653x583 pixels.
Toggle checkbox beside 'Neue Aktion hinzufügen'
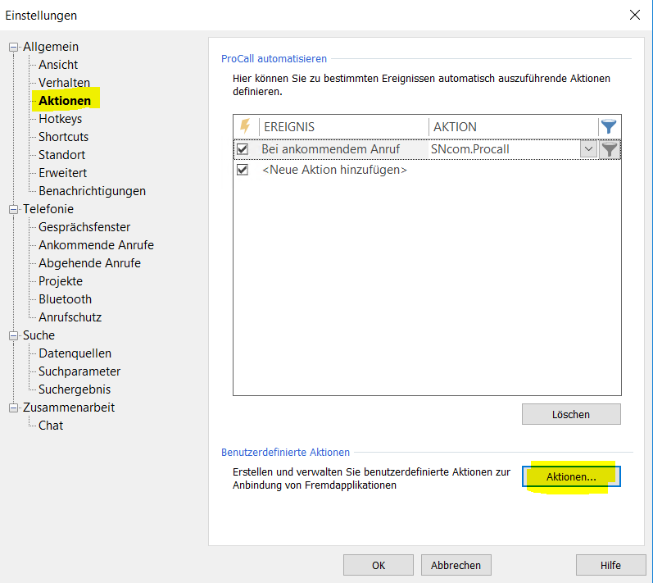(x=243, y=170)
